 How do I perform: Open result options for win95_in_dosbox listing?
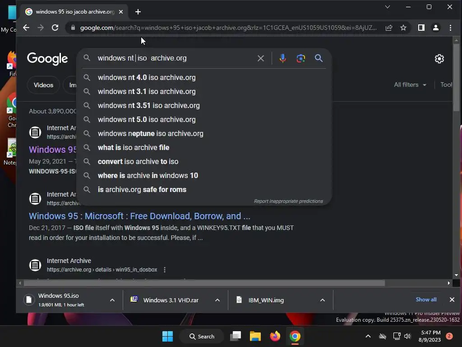click(164, 270)
